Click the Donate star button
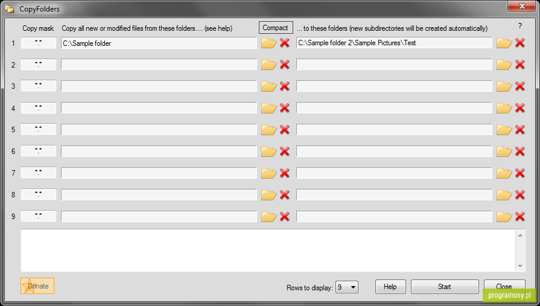Screen dimensions: 540x306 click(37, 286)
